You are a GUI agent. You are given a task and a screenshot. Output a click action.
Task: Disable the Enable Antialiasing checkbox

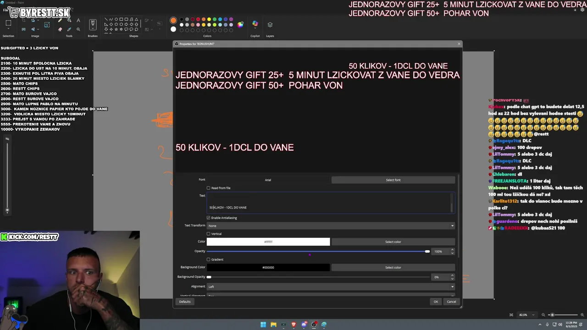tap(208, 218)
